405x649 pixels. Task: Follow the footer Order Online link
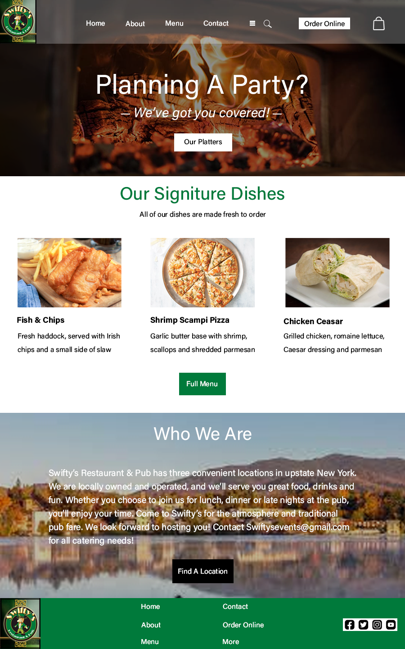[243, 625]
